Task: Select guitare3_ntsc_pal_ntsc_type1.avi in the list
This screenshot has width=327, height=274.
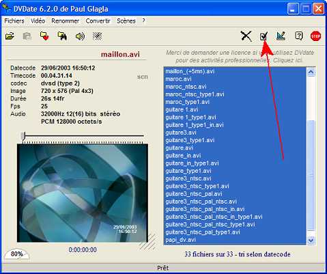Action: tap(235, 225)
